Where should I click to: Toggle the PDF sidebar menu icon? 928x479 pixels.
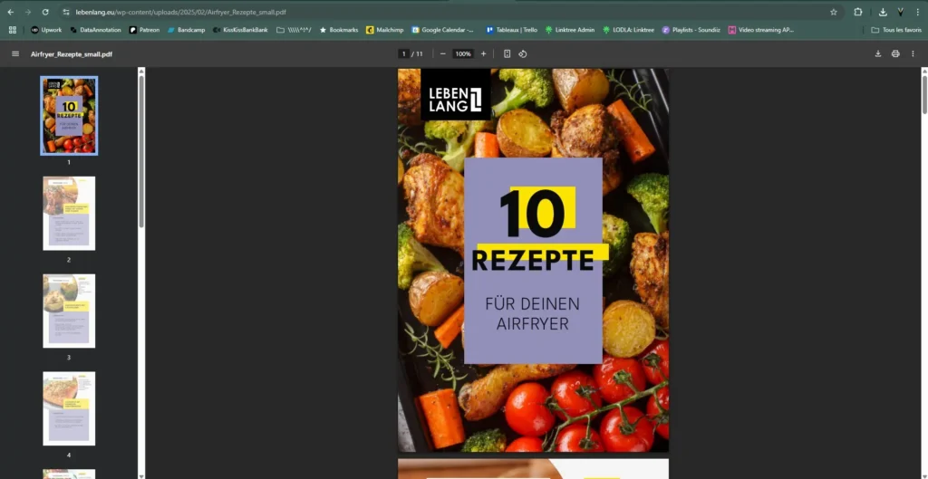pos(15,53)
